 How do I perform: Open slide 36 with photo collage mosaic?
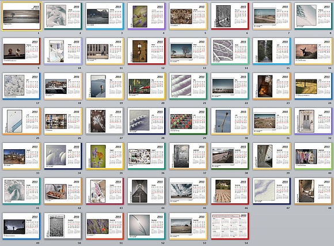(x=146, y=156)
